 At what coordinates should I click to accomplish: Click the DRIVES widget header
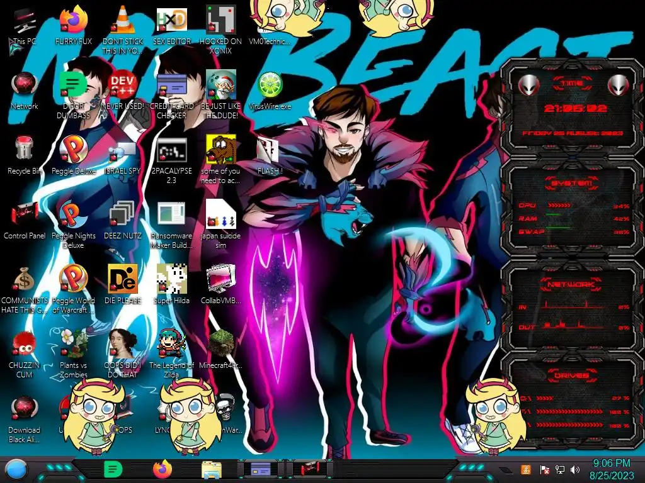(x=571, y=375)
